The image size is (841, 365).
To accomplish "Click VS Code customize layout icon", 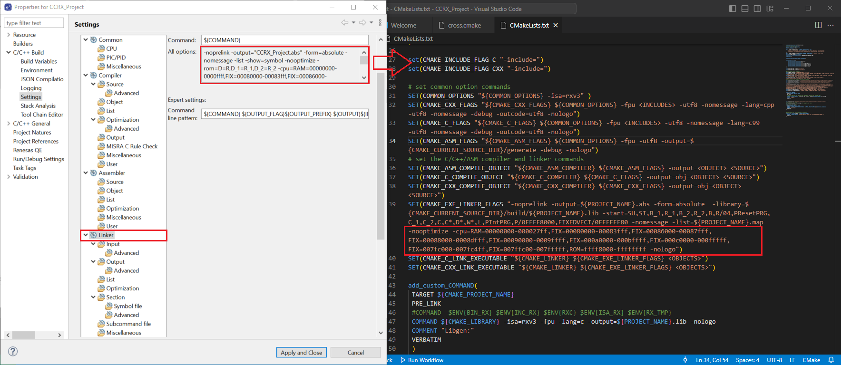I will click(770, 9).
